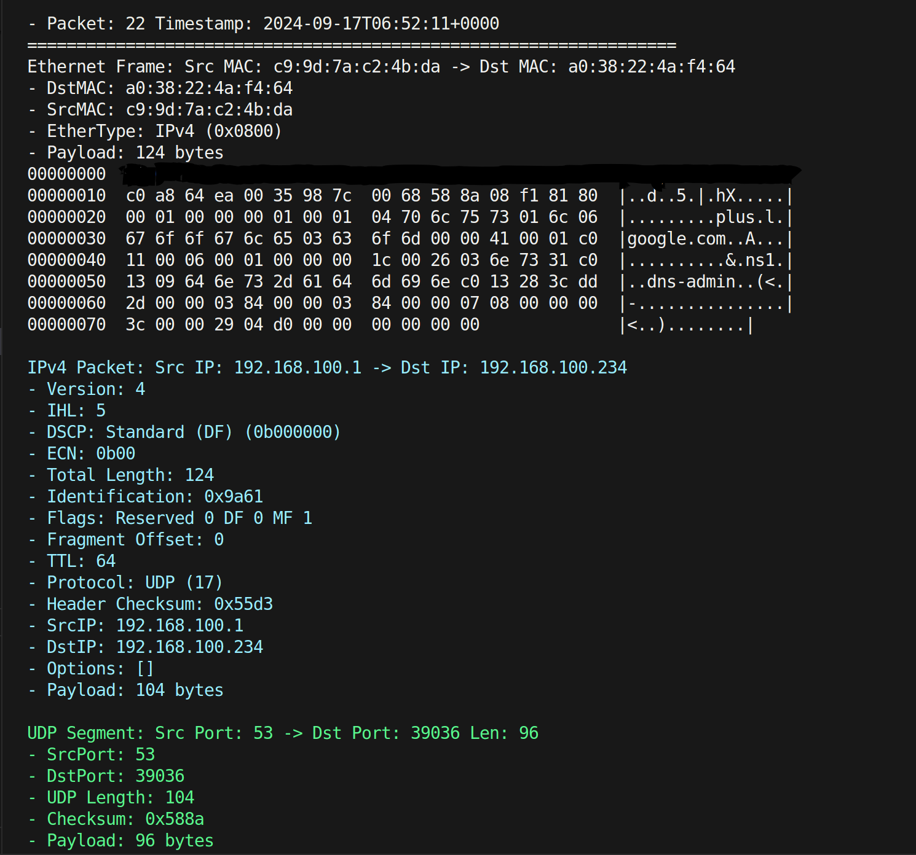Select ASCII text '..........&.ns1.'
The image size is (916, 855).
pos(706,260)
